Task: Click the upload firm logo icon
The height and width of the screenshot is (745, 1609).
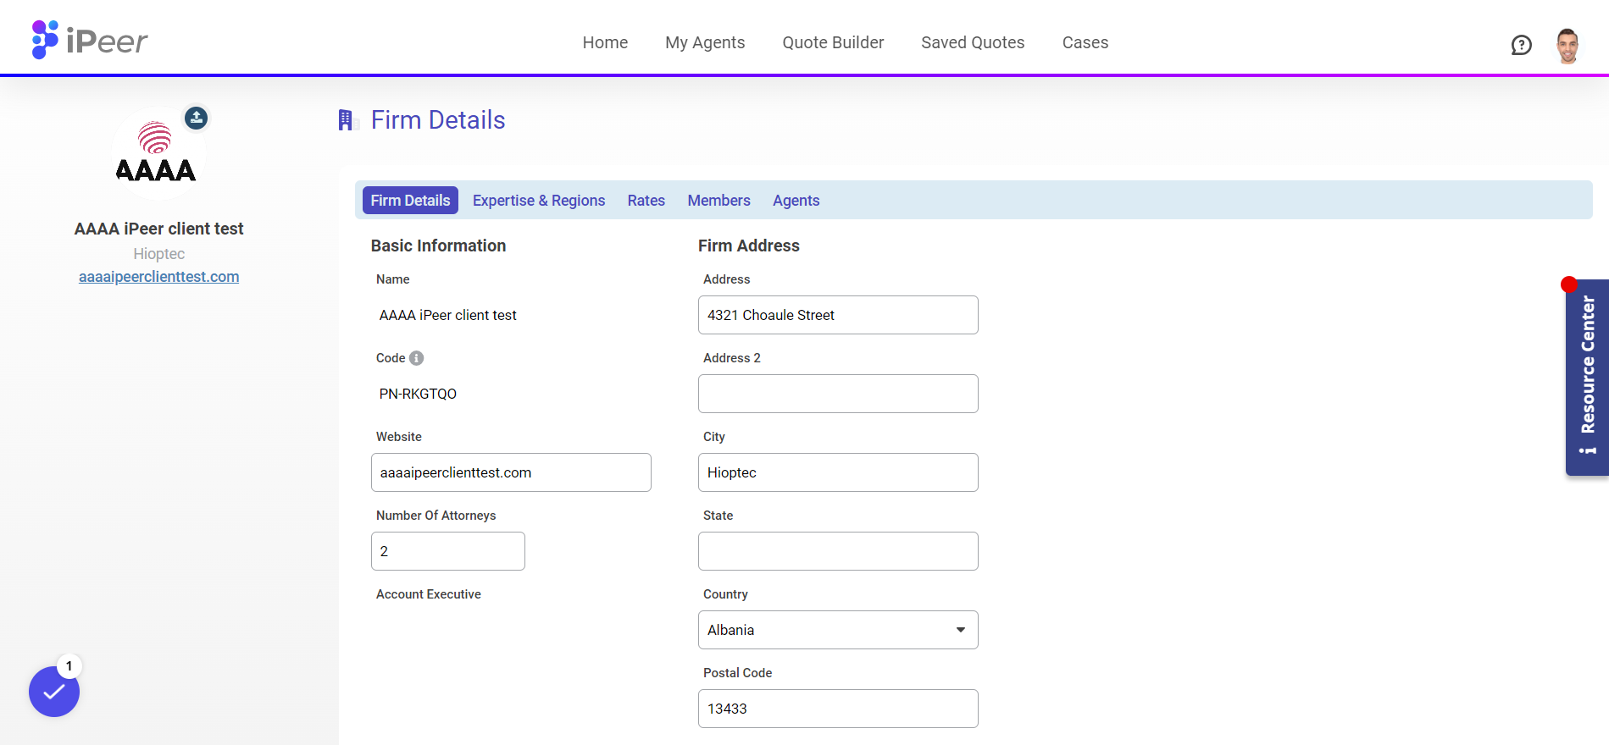Action: 197,118
